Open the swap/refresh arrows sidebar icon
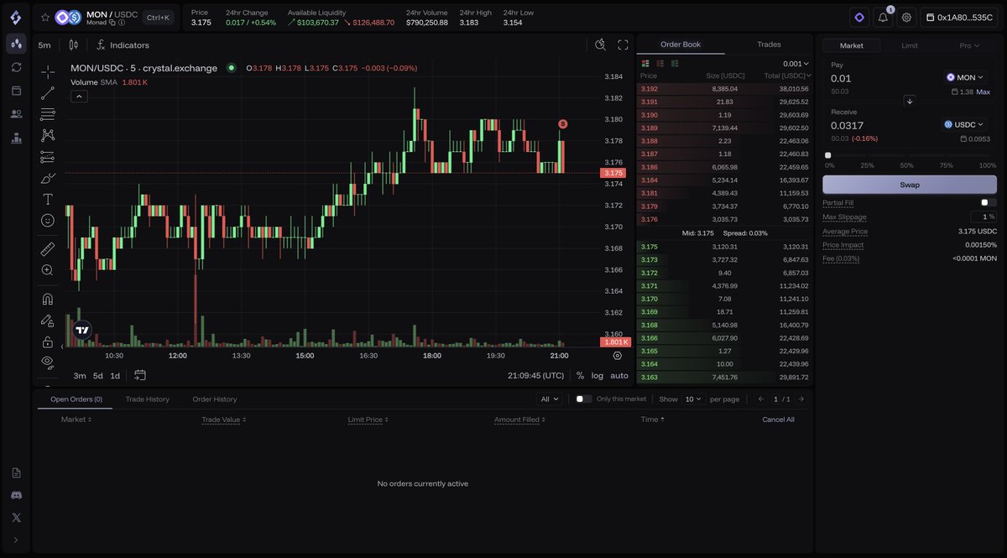The image size is (1007, 558). pos(16,67)
